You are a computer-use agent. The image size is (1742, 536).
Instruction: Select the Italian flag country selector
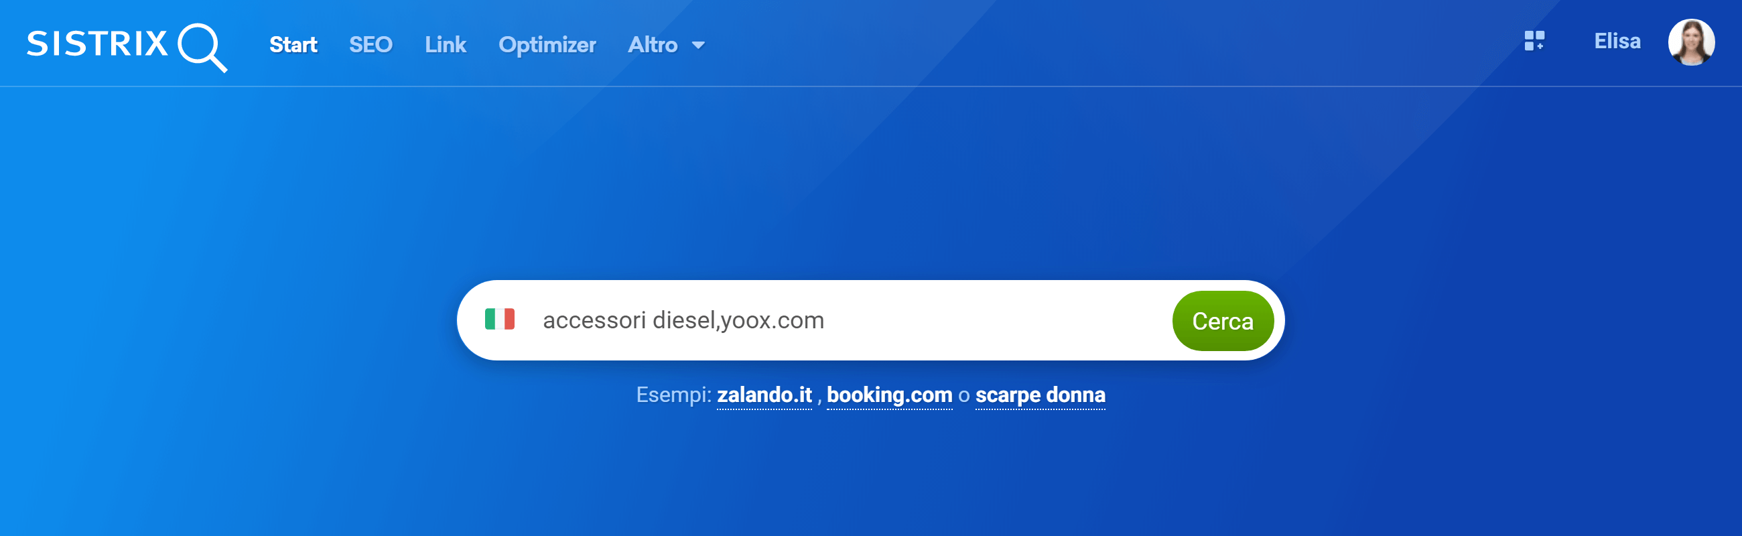500,319
